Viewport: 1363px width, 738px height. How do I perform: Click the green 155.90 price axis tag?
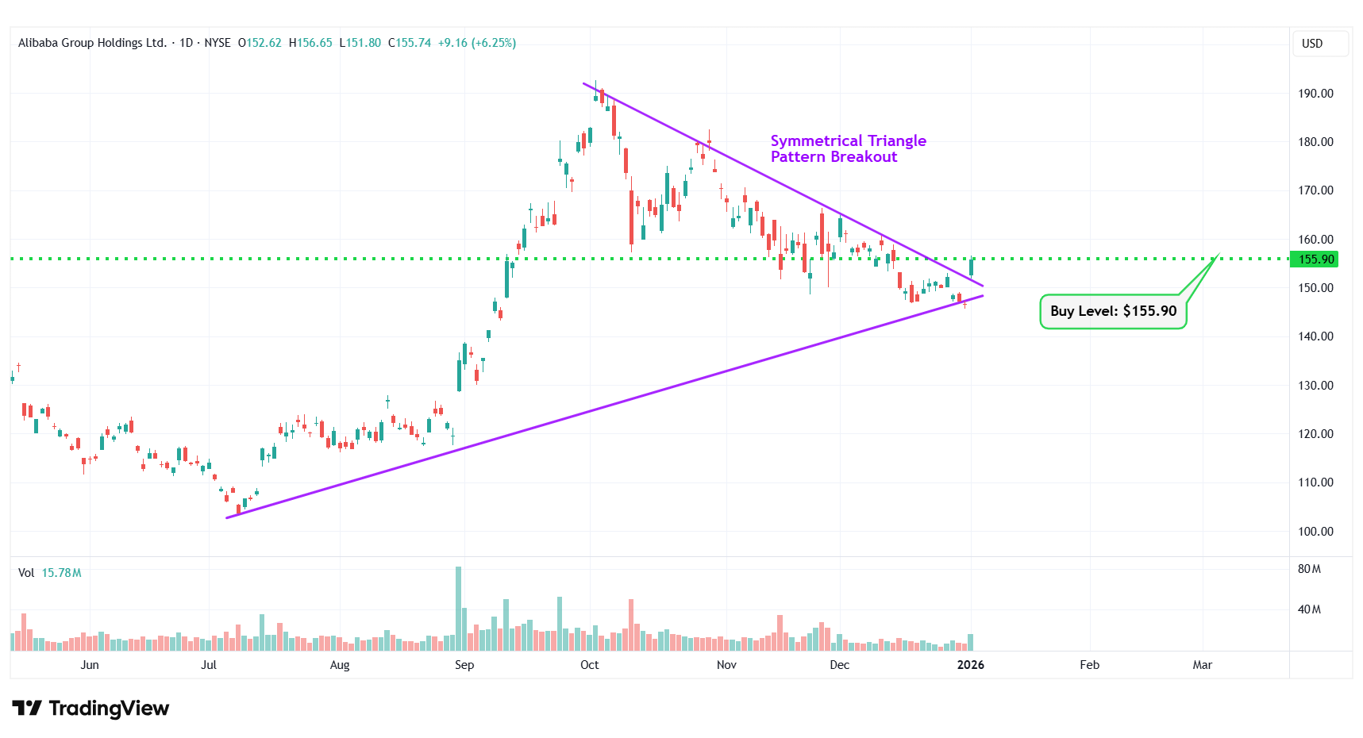pos(1315,259)
